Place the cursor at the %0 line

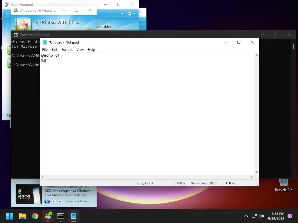[x=44, y=60]
